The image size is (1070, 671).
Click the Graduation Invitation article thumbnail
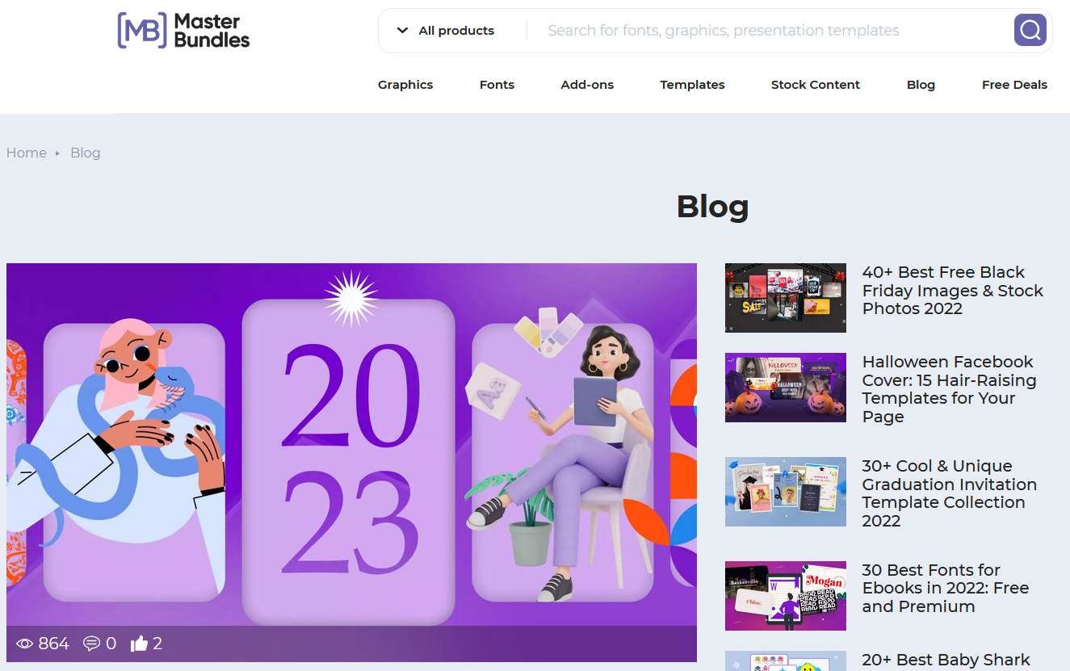coord(786,492)
